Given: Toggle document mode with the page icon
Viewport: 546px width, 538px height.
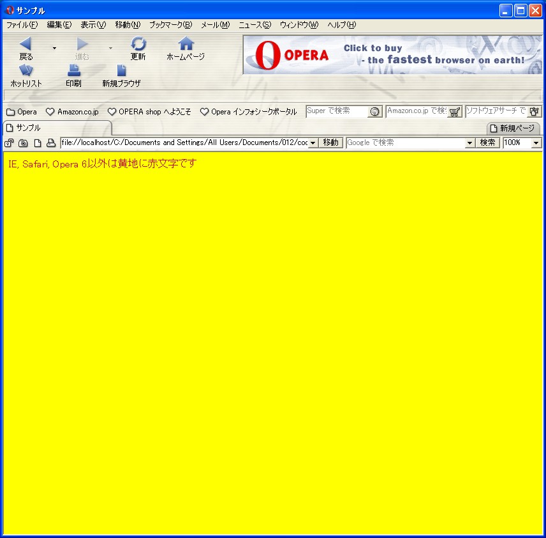Looking at the screenshot, I should pos(38,143).
